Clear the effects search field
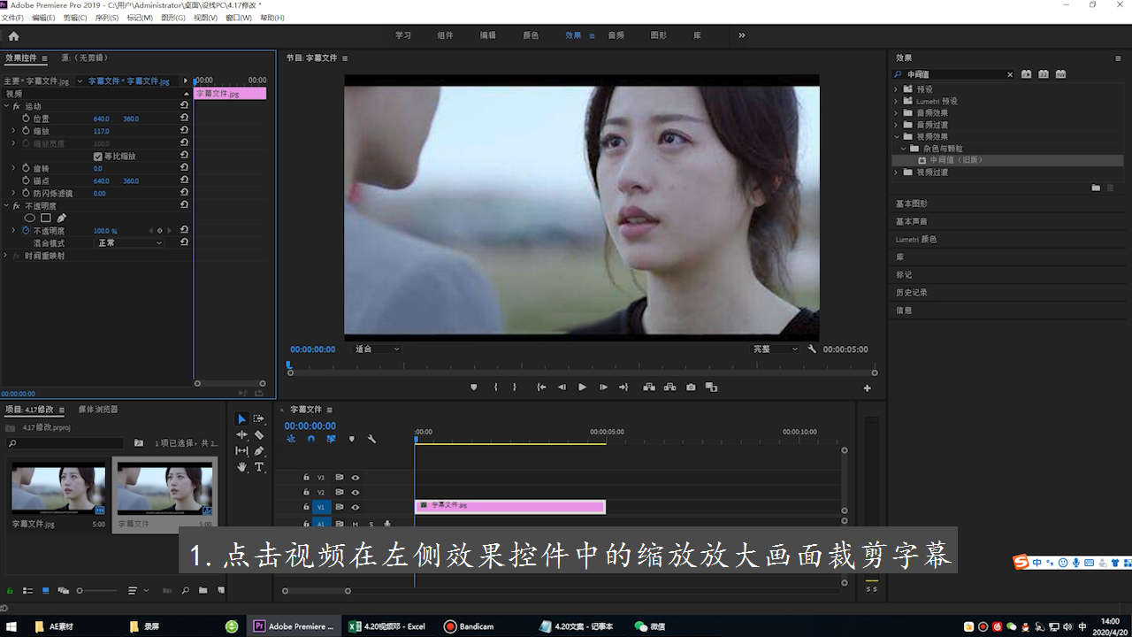 [x=1010, y=74]
